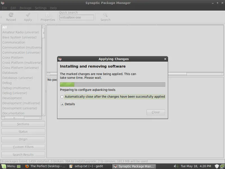Close the Applying Changes dialog with X
The height and width of the screenshot is (169, 225).
pyautogui.click(x=165, y=59)
